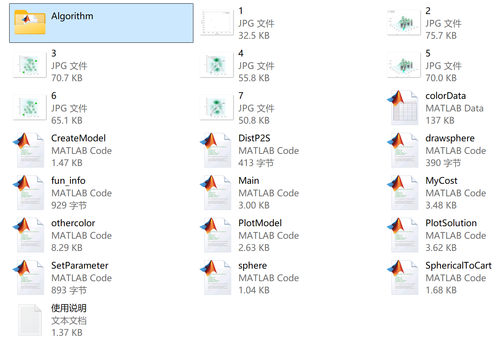The width and height of the screenshot is (498, 345).
Task: Select the PlotModel file name
Action: point(260,223)
